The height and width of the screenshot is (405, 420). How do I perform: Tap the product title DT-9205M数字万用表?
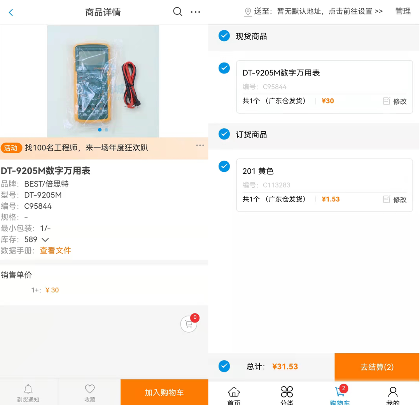pos(45,171)
